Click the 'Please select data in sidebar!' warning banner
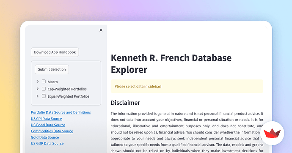The width and height of the screenshot is (292, 153). click(187, 86)
